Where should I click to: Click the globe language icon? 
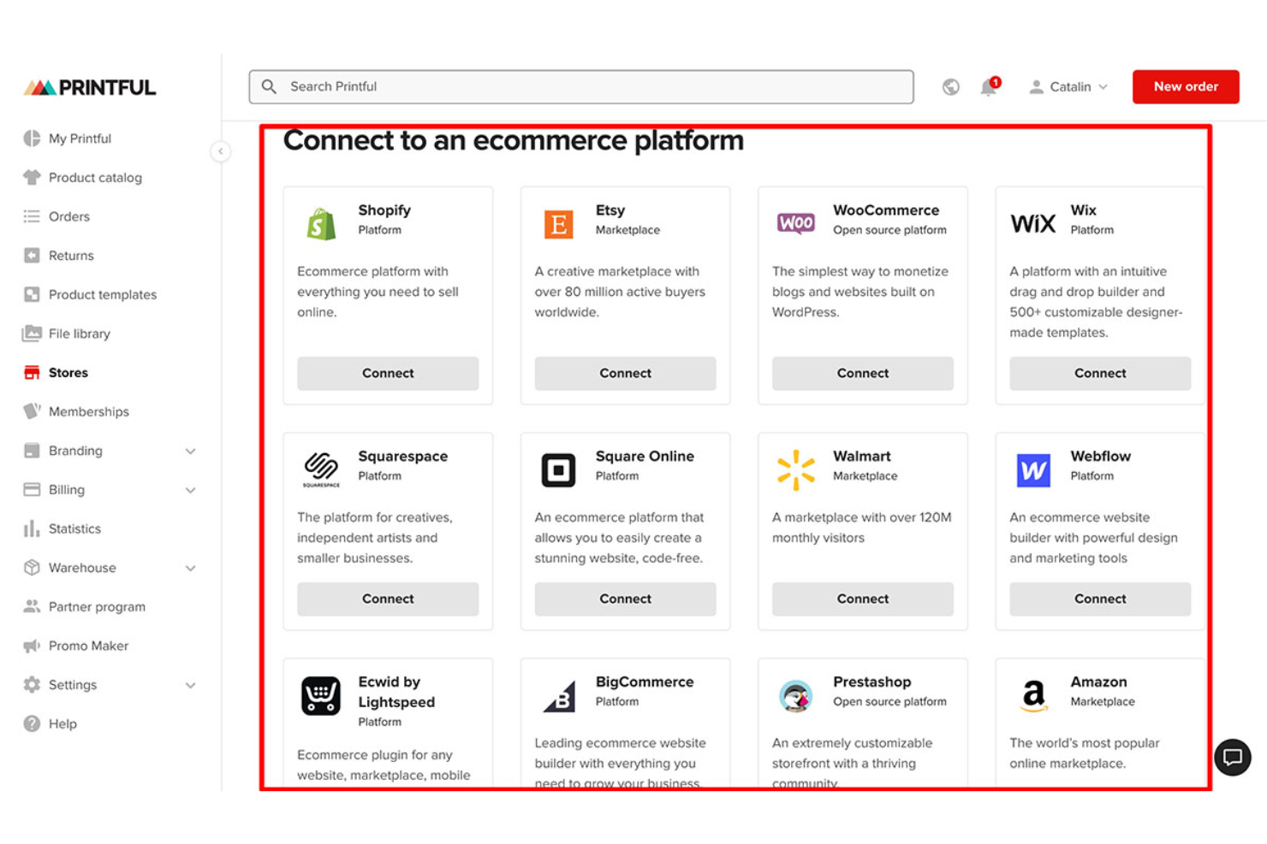(x=950, y=86)
